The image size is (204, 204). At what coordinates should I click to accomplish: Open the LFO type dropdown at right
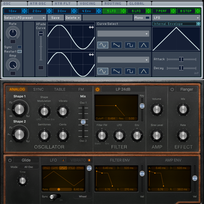[x=176, y=18]
